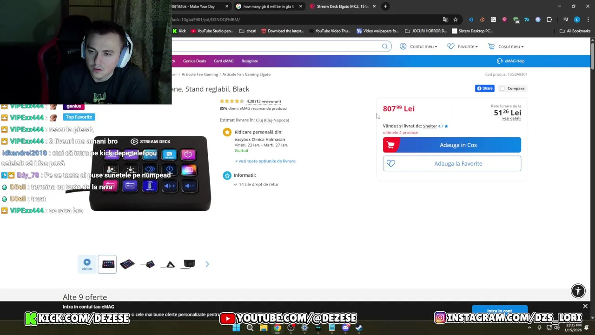
Task: Change delivery city Cluj (Cluj-Napoca) link
Action: (272, 120)
